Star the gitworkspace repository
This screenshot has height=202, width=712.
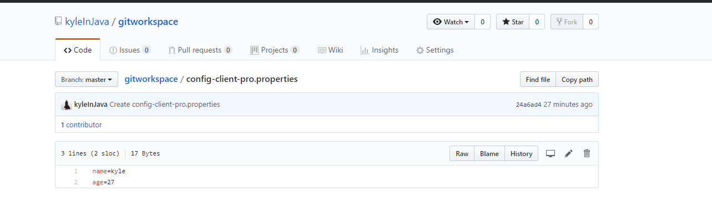pos(513,22)
